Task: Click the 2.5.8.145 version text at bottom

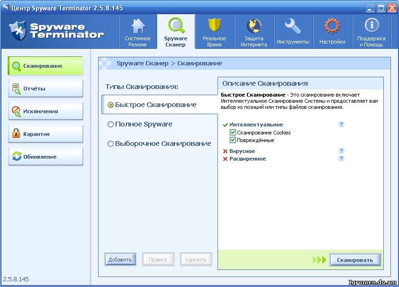Action: (16, 279)
